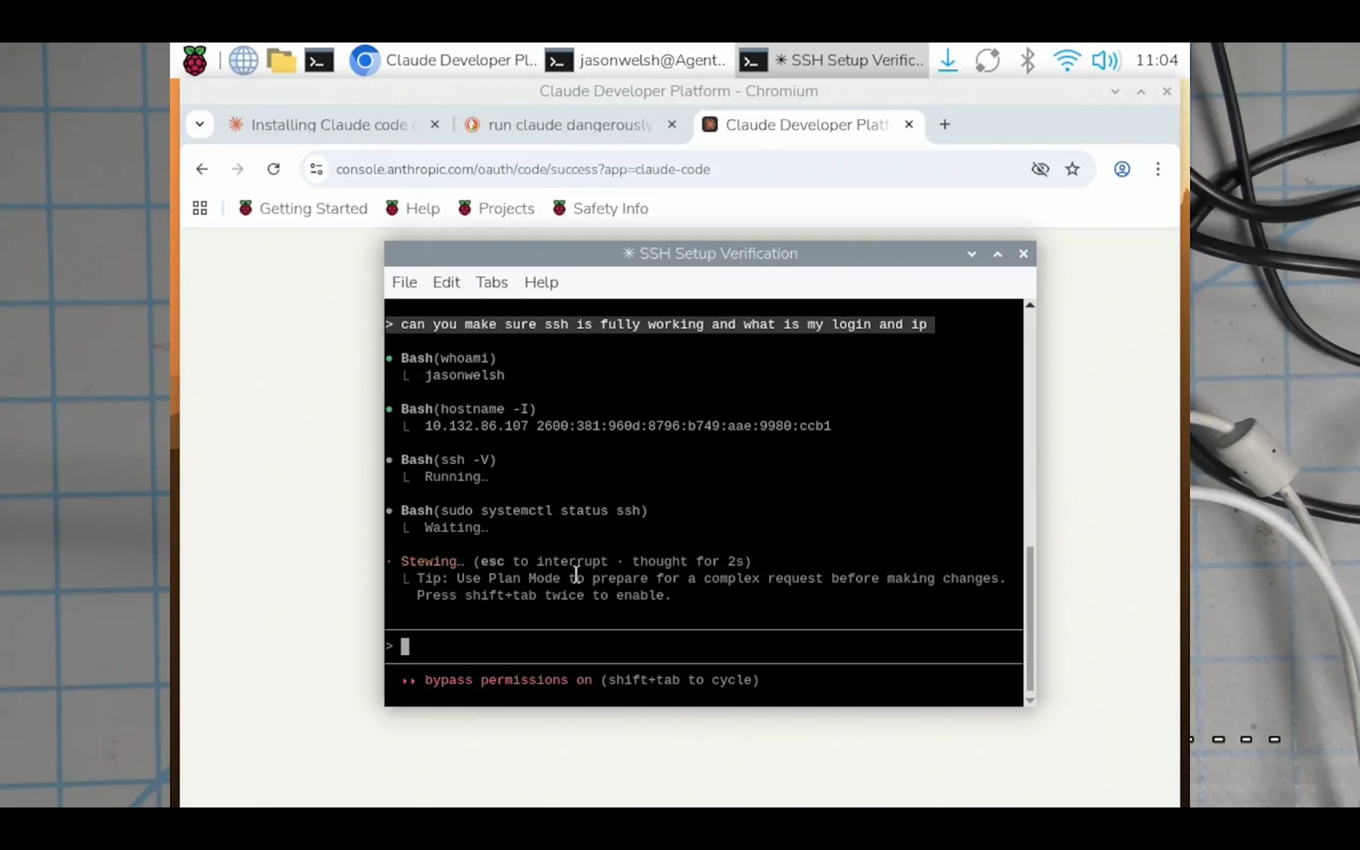Screen dimensions: 1360x850
Task: Open a new Chromium tab
Action: [x=944, y=124]
